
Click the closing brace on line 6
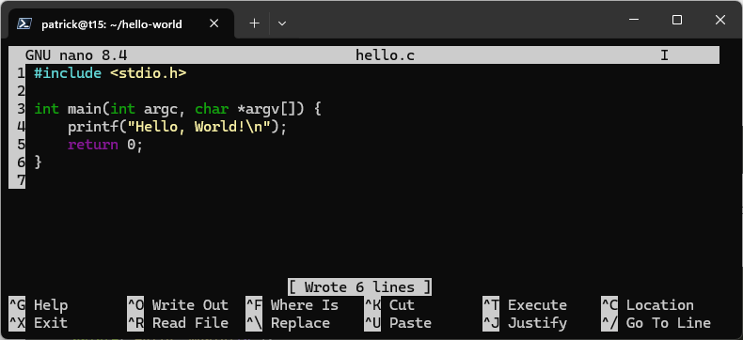pyautogui.click(x=39, y=162)
